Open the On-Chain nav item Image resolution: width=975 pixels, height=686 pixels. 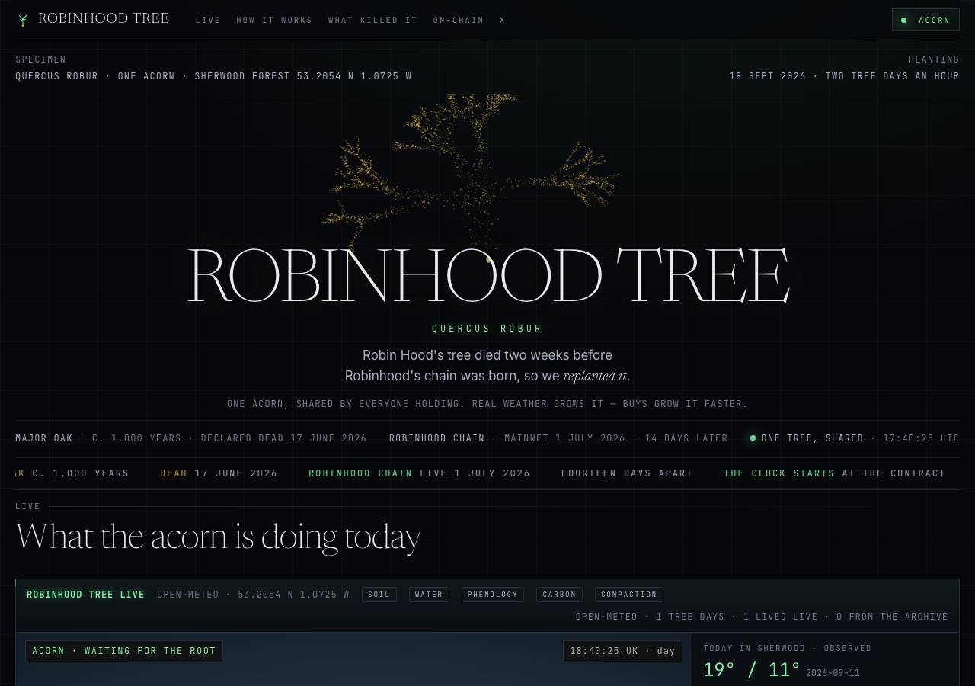(459, 21)
